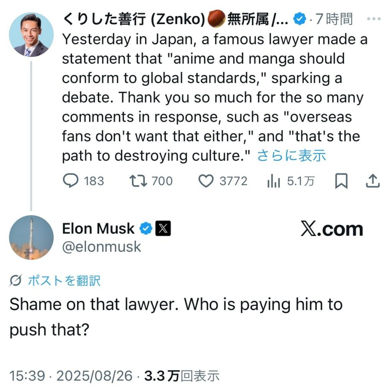Open Elon Musk's rocket avatar
Viewport: 392px width, 391px height.
coord(31,237)
